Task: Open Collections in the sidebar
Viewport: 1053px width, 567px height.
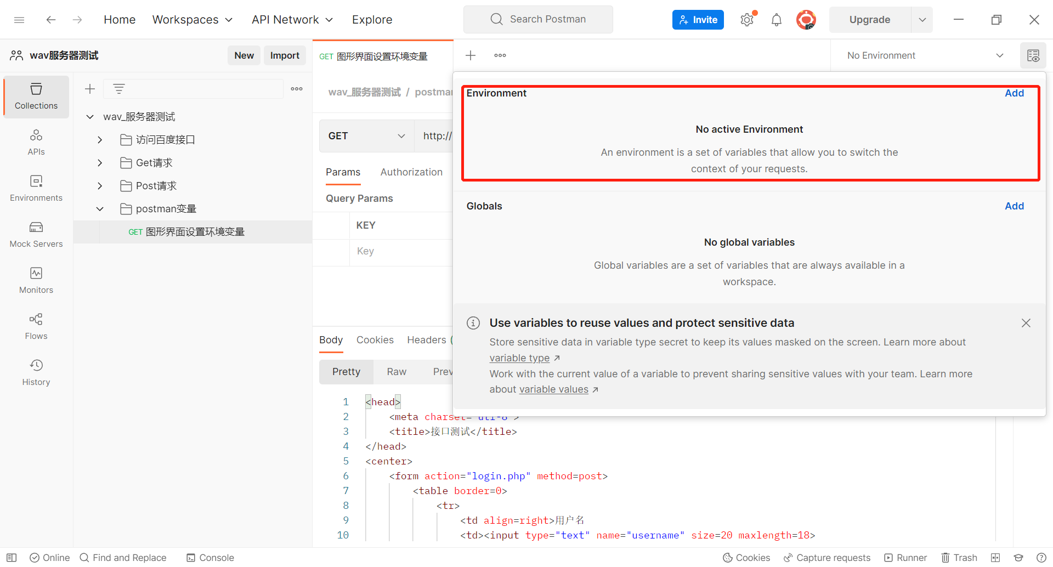Action: [36, 97]
